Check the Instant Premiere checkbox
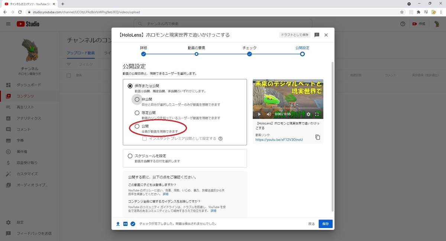Image resolution: width=446 pixels, height=241 pixels. click(145, 139)
